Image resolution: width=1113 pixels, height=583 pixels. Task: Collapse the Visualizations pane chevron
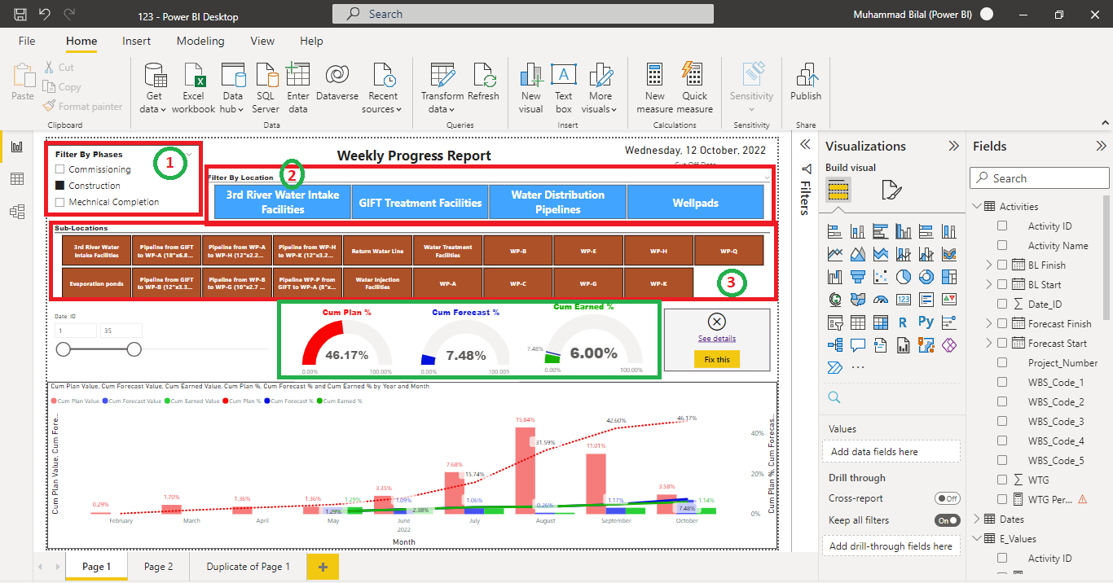(x=953, y=146)
